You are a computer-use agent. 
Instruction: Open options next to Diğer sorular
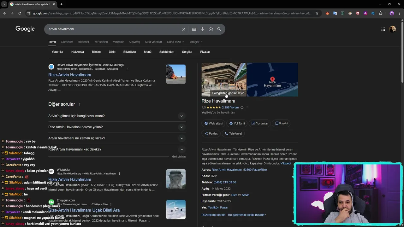pos(79,104)
